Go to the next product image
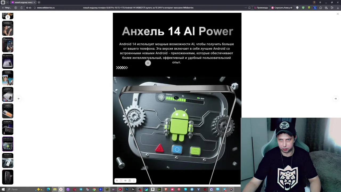Viewport: 341px width, 192px height. (x=335, y=99)
